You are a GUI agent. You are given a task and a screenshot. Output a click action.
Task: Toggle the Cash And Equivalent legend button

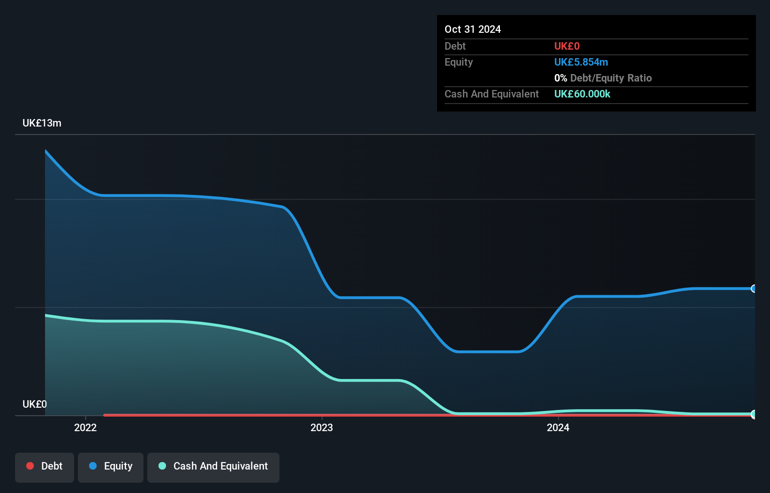213,467
